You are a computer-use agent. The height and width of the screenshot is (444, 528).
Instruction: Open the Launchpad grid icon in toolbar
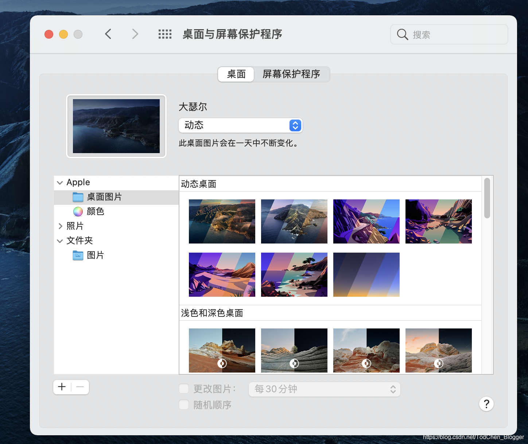pyautogui.click(x=165, y=34)
